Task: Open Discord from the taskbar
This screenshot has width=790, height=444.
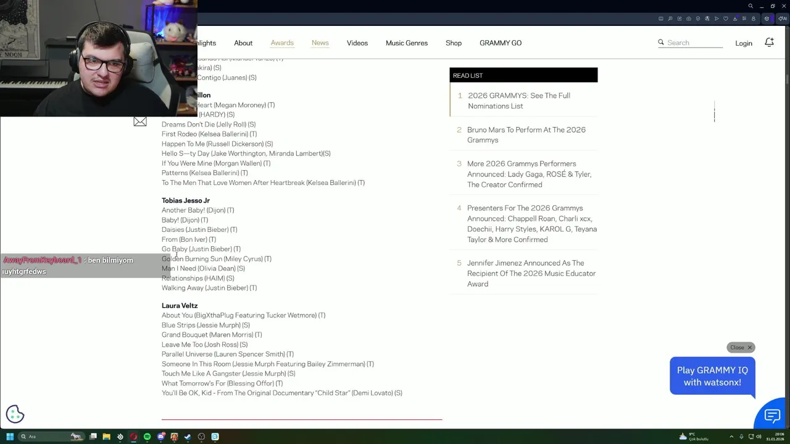Action: [160, 437]
